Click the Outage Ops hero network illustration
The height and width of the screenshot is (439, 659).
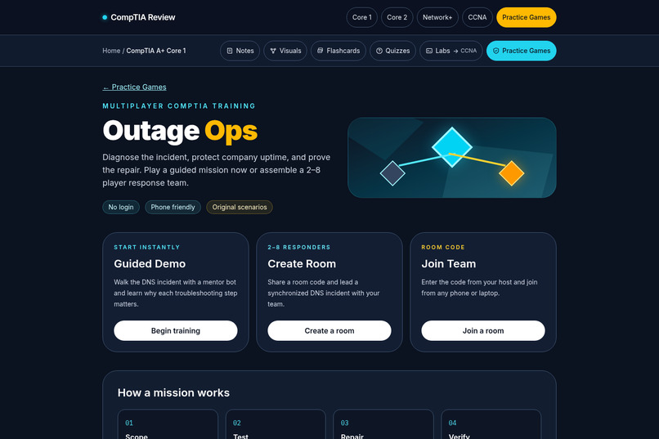(x=452, y=158)
